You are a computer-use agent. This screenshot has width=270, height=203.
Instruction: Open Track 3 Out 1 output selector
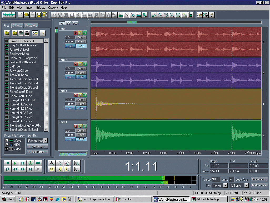coord(81,37)
